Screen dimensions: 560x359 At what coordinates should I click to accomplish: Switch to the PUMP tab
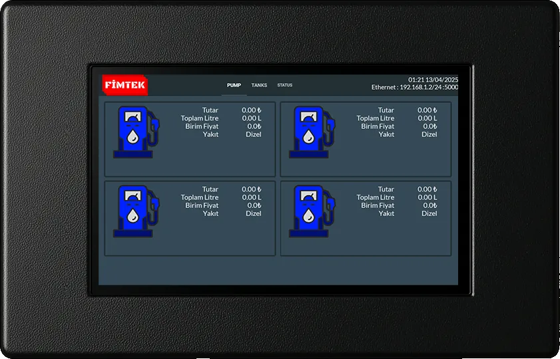[x=234, y=85]
